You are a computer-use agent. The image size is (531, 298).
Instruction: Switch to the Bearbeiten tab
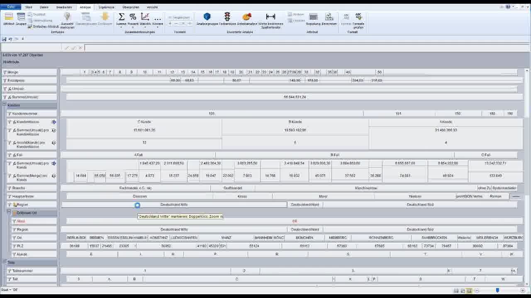64,7
